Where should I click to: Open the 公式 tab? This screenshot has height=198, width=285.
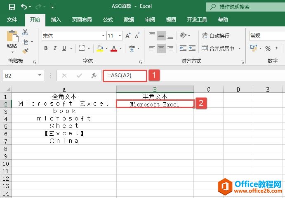coord(108,19)
